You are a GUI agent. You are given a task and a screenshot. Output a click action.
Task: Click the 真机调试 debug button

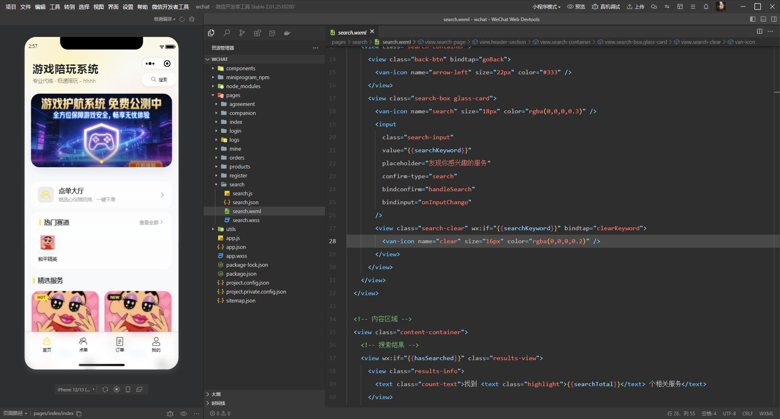[606, 6]
